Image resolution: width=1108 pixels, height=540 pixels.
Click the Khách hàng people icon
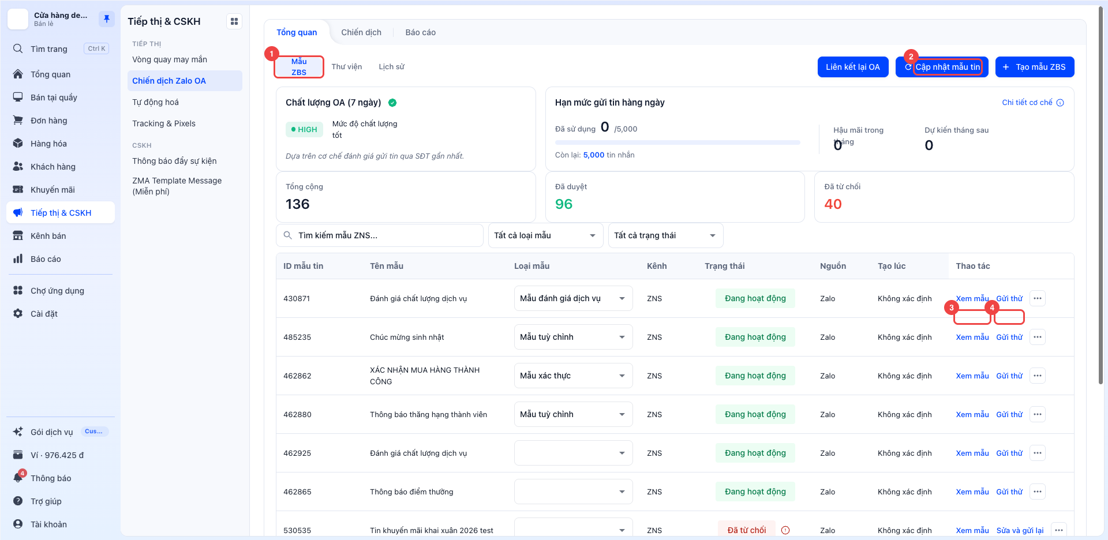click(x=18, y=166)
